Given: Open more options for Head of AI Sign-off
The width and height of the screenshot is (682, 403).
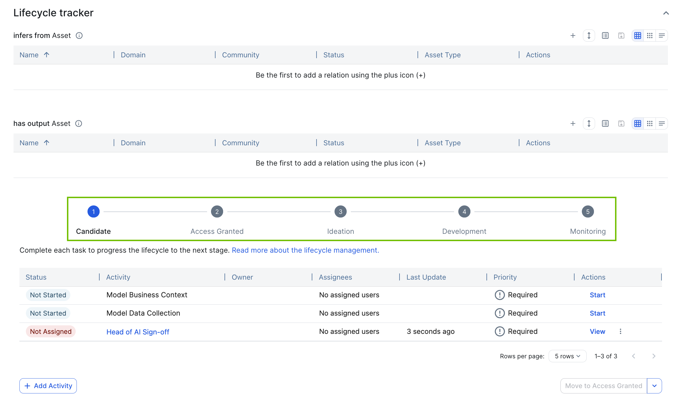Looking at the screenshot, I should [620, 332].
